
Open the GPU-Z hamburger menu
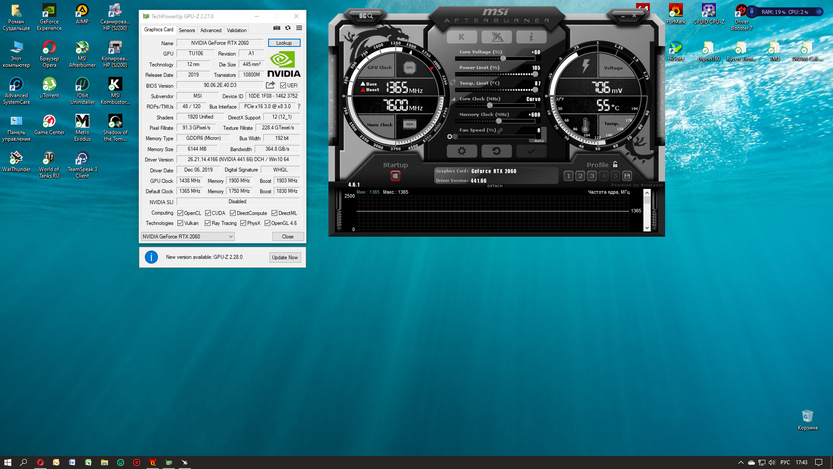point(299,28)
